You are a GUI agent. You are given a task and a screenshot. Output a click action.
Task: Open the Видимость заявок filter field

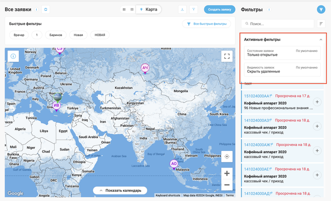[282, 70]
